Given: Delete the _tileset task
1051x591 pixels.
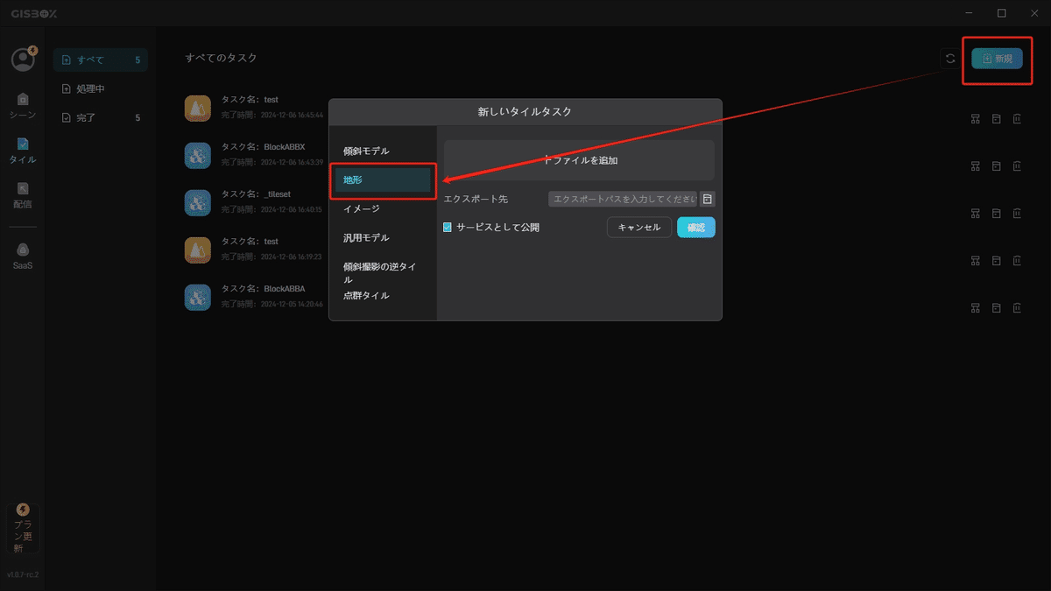Looking at the screenshot, I should (1017, 214).
